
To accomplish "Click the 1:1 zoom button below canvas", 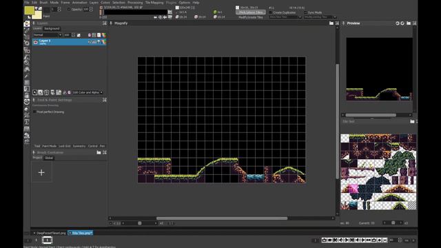I will [171, 223].
